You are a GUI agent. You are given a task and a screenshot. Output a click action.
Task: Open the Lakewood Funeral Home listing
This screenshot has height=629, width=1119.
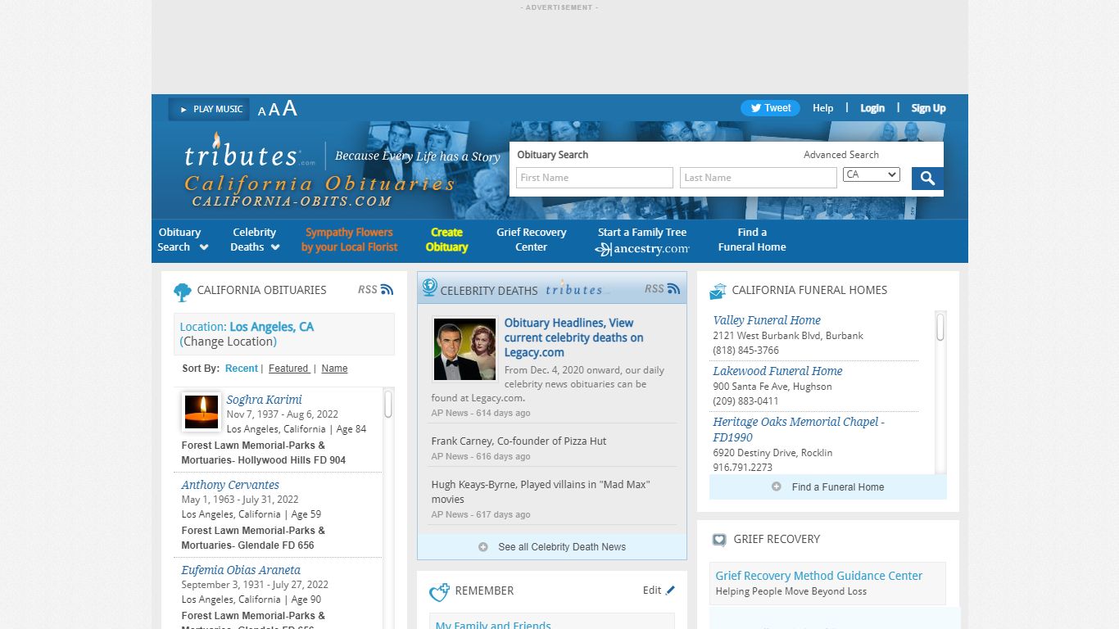tap(777, 371)
